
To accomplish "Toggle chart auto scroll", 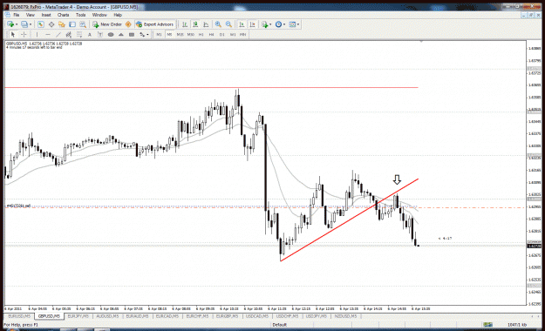I will [242, 24].
